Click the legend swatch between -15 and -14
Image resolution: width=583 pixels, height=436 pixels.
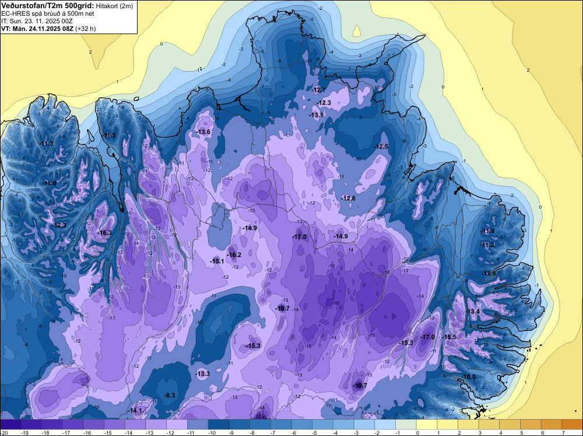(114, 424)
